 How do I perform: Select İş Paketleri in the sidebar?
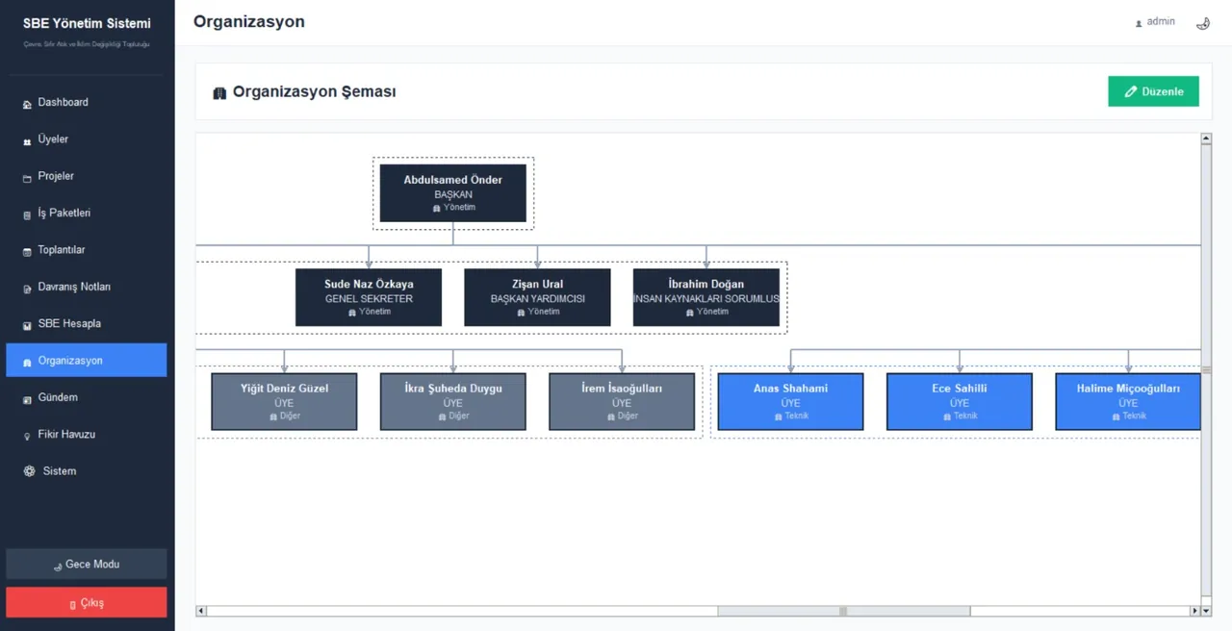pos(86,214)
